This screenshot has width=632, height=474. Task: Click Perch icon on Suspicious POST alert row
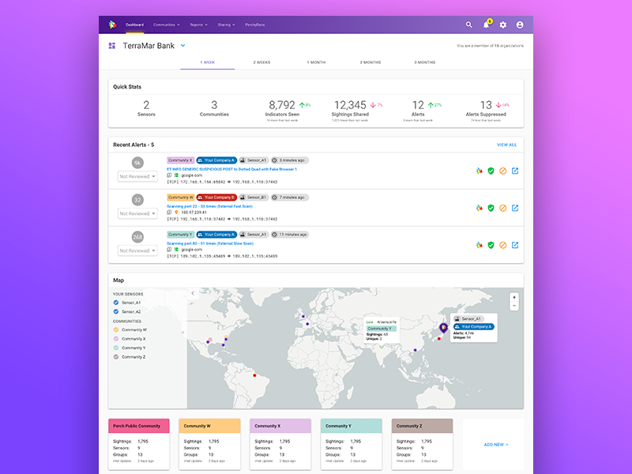tap(479, 171)
